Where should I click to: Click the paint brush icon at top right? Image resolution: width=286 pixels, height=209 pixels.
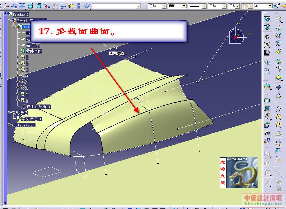[x=277, y=6]
